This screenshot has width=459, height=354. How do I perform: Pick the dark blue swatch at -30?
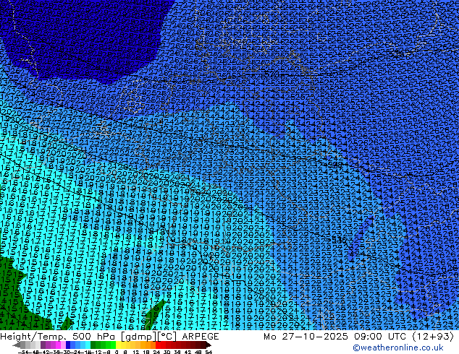(68, 345)
